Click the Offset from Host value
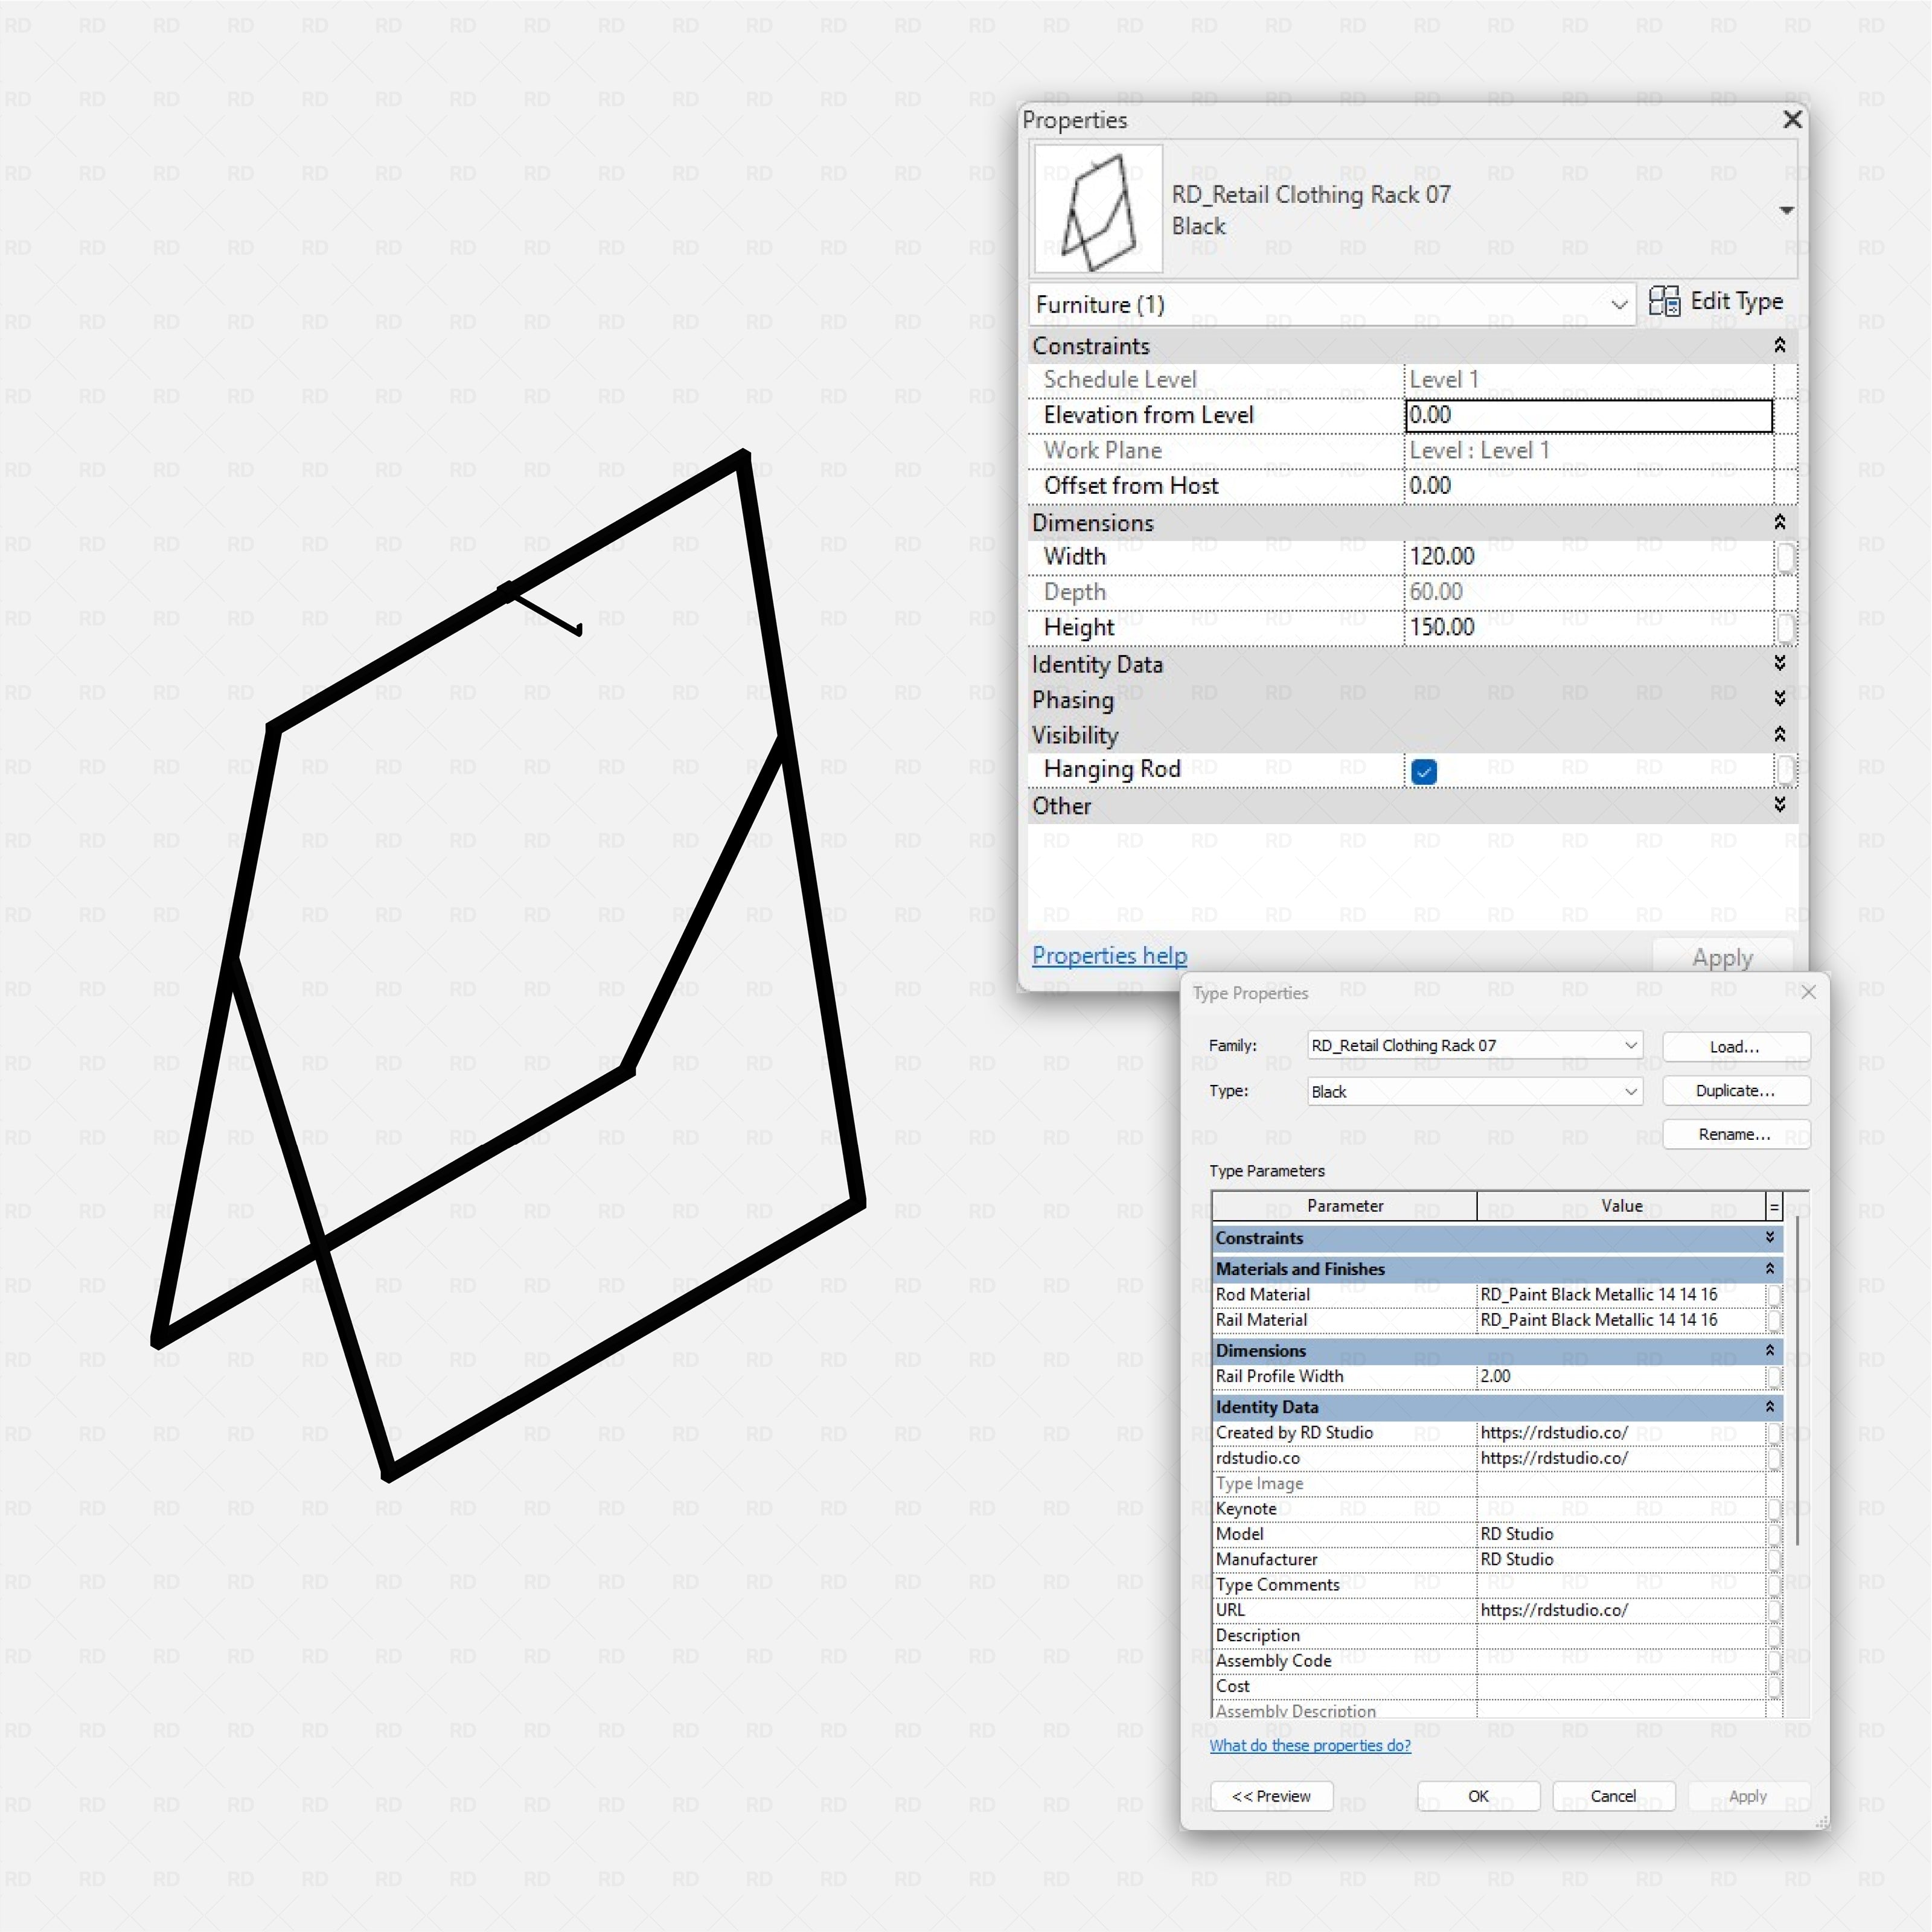Image resolution: width=1932 pixels, height=1932 pixels. pyautogui.click(x=1589, y=486)
